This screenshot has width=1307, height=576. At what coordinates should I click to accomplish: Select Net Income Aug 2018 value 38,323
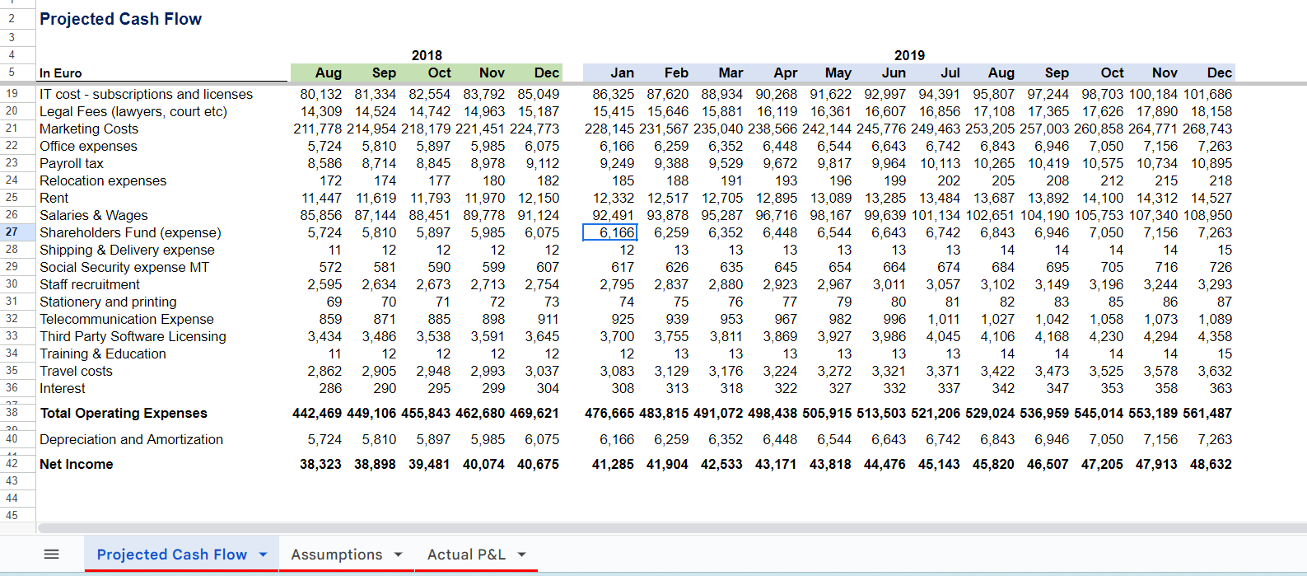click(x=320, y=464)
